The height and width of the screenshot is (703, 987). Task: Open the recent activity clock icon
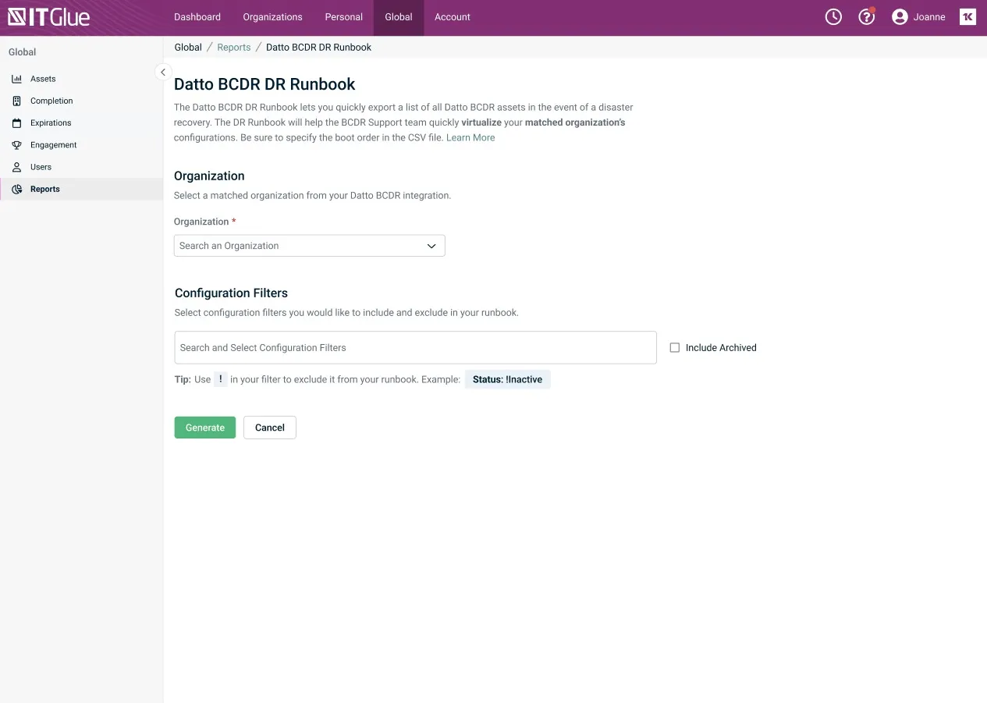(x=833, y=17)
